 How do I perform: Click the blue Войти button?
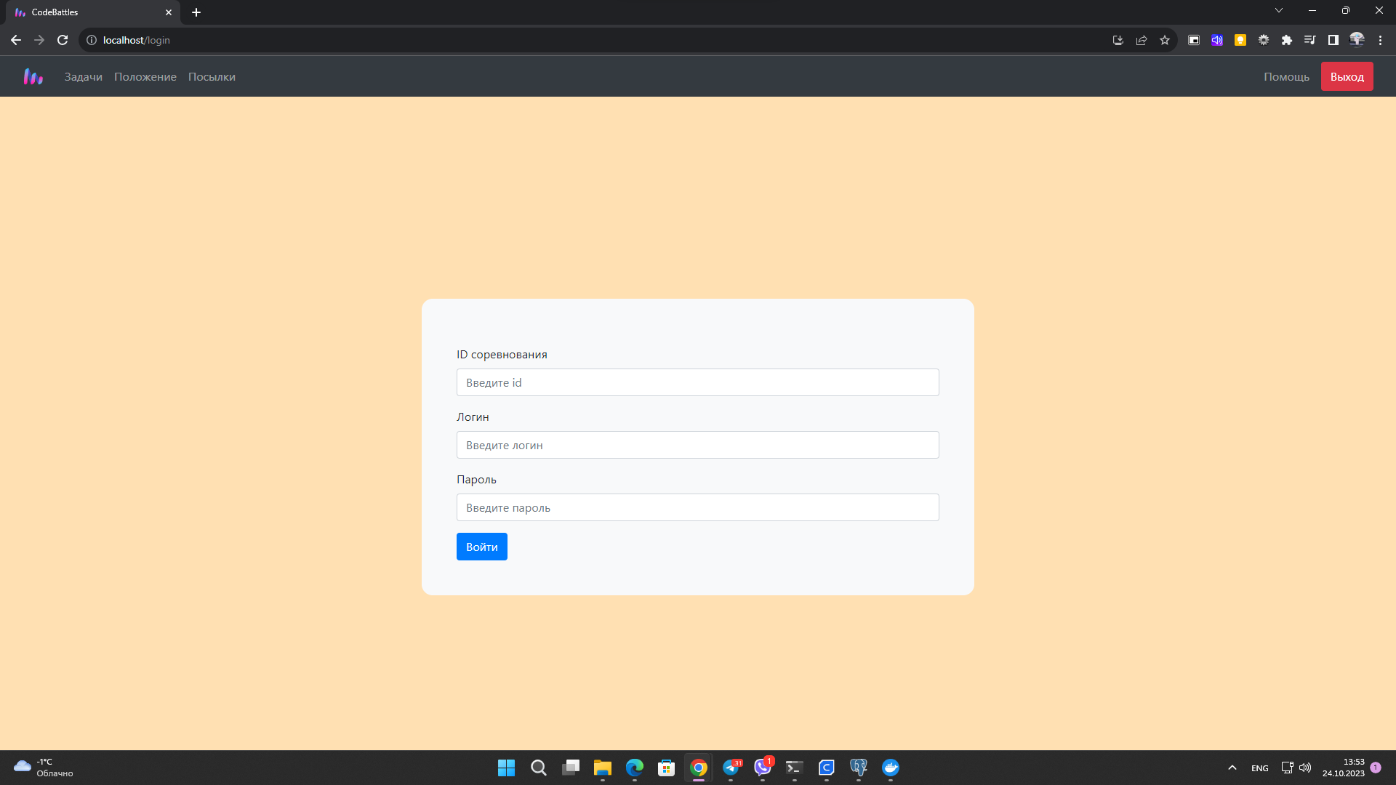[482, 547]
